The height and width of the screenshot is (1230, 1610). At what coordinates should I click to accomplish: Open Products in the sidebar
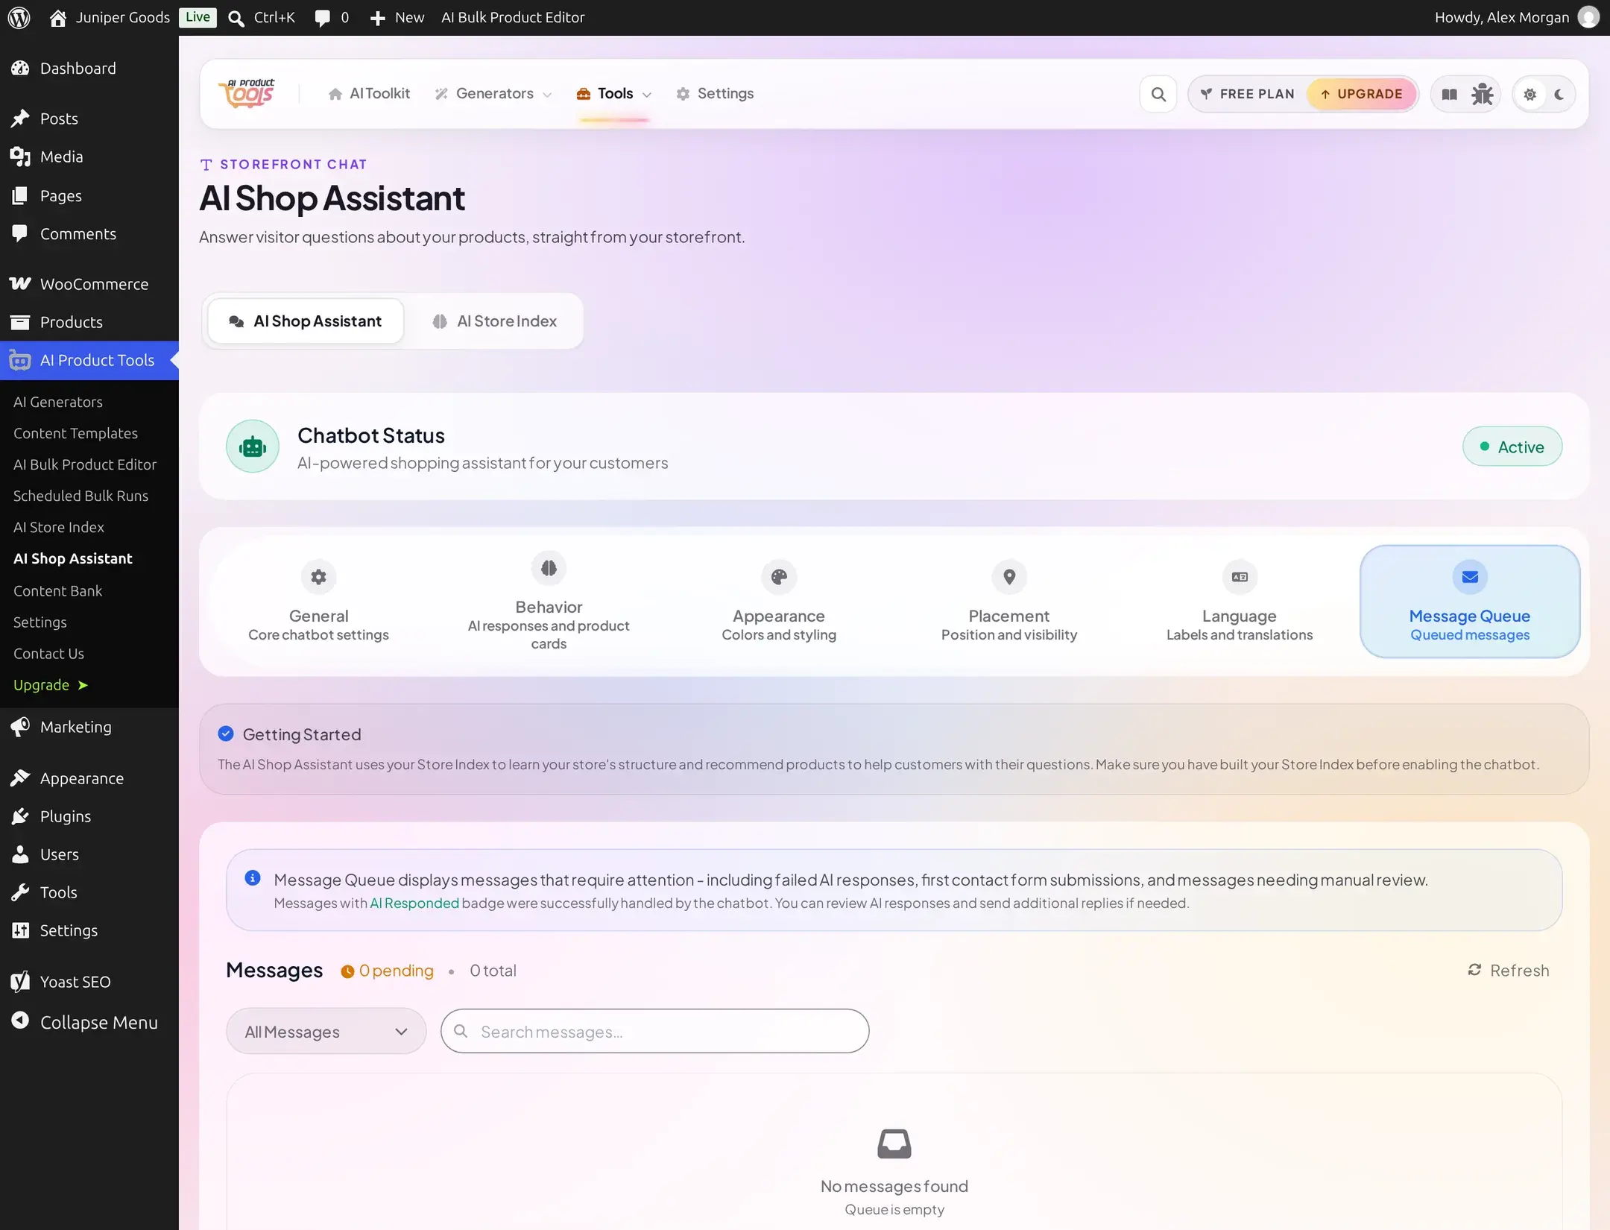[89, 322]
